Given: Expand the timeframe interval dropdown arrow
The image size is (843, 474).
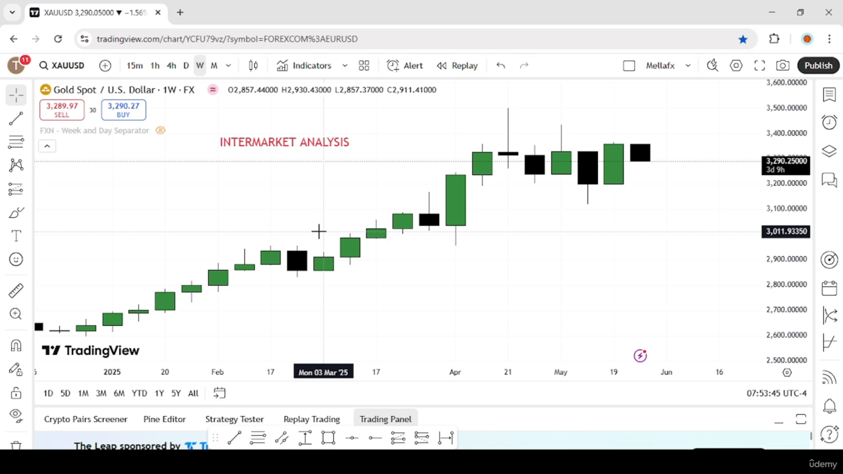Looking at the screenshot, I should point(229,65).
